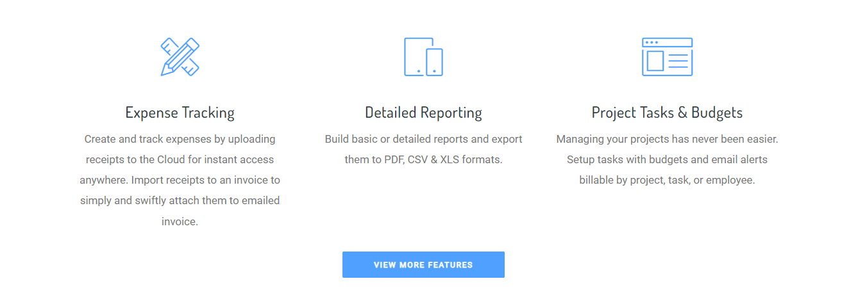Screen dimensions: 851x288
Task: Click 'Managing your projects has never been easier' text
Action: point(667,139)
